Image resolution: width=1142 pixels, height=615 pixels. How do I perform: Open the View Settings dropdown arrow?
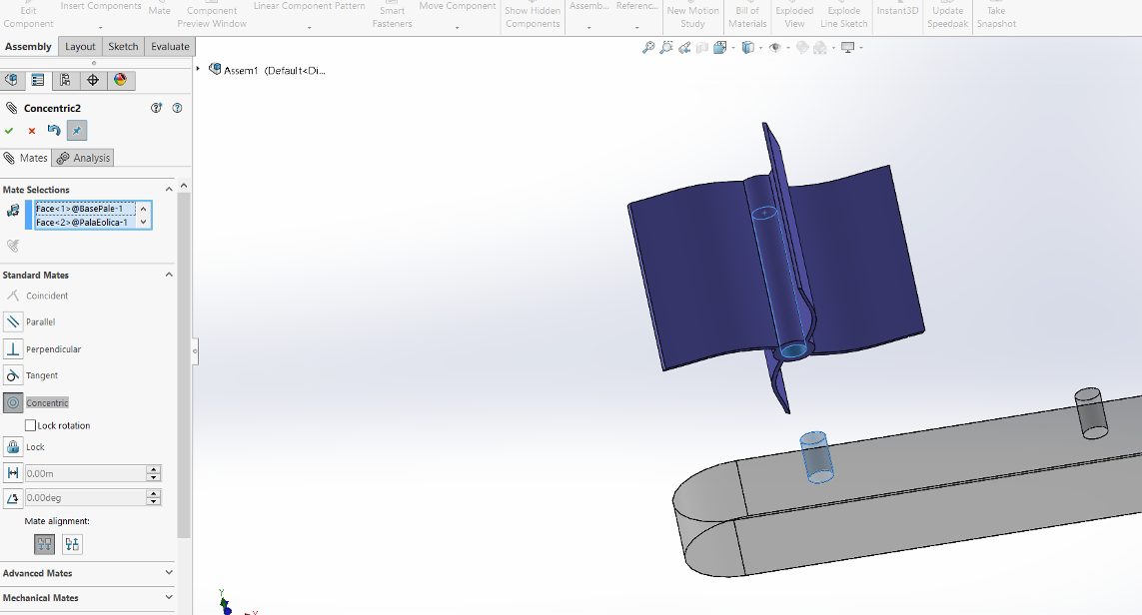tap(861, 48)
